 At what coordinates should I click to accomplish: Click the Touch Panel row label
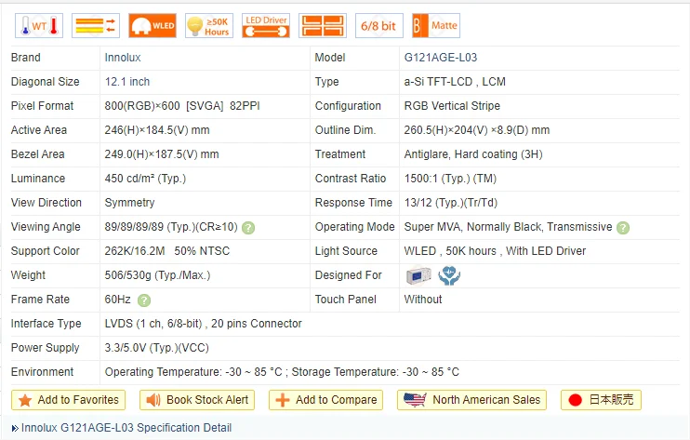click(x=345, y=300)
